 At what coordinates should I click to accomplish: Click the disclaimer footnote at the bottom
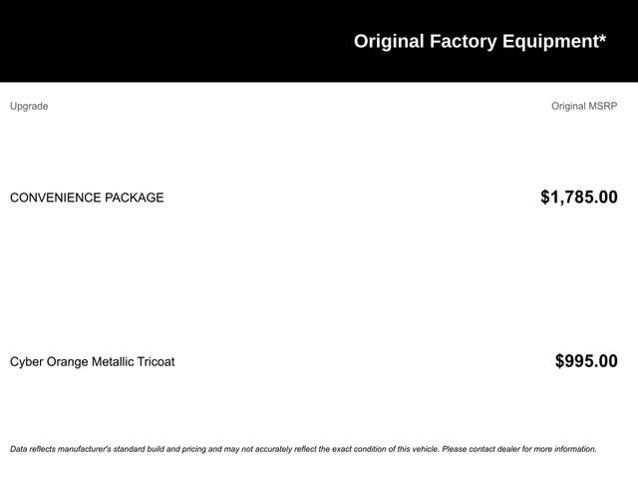(x=303, y=449)
